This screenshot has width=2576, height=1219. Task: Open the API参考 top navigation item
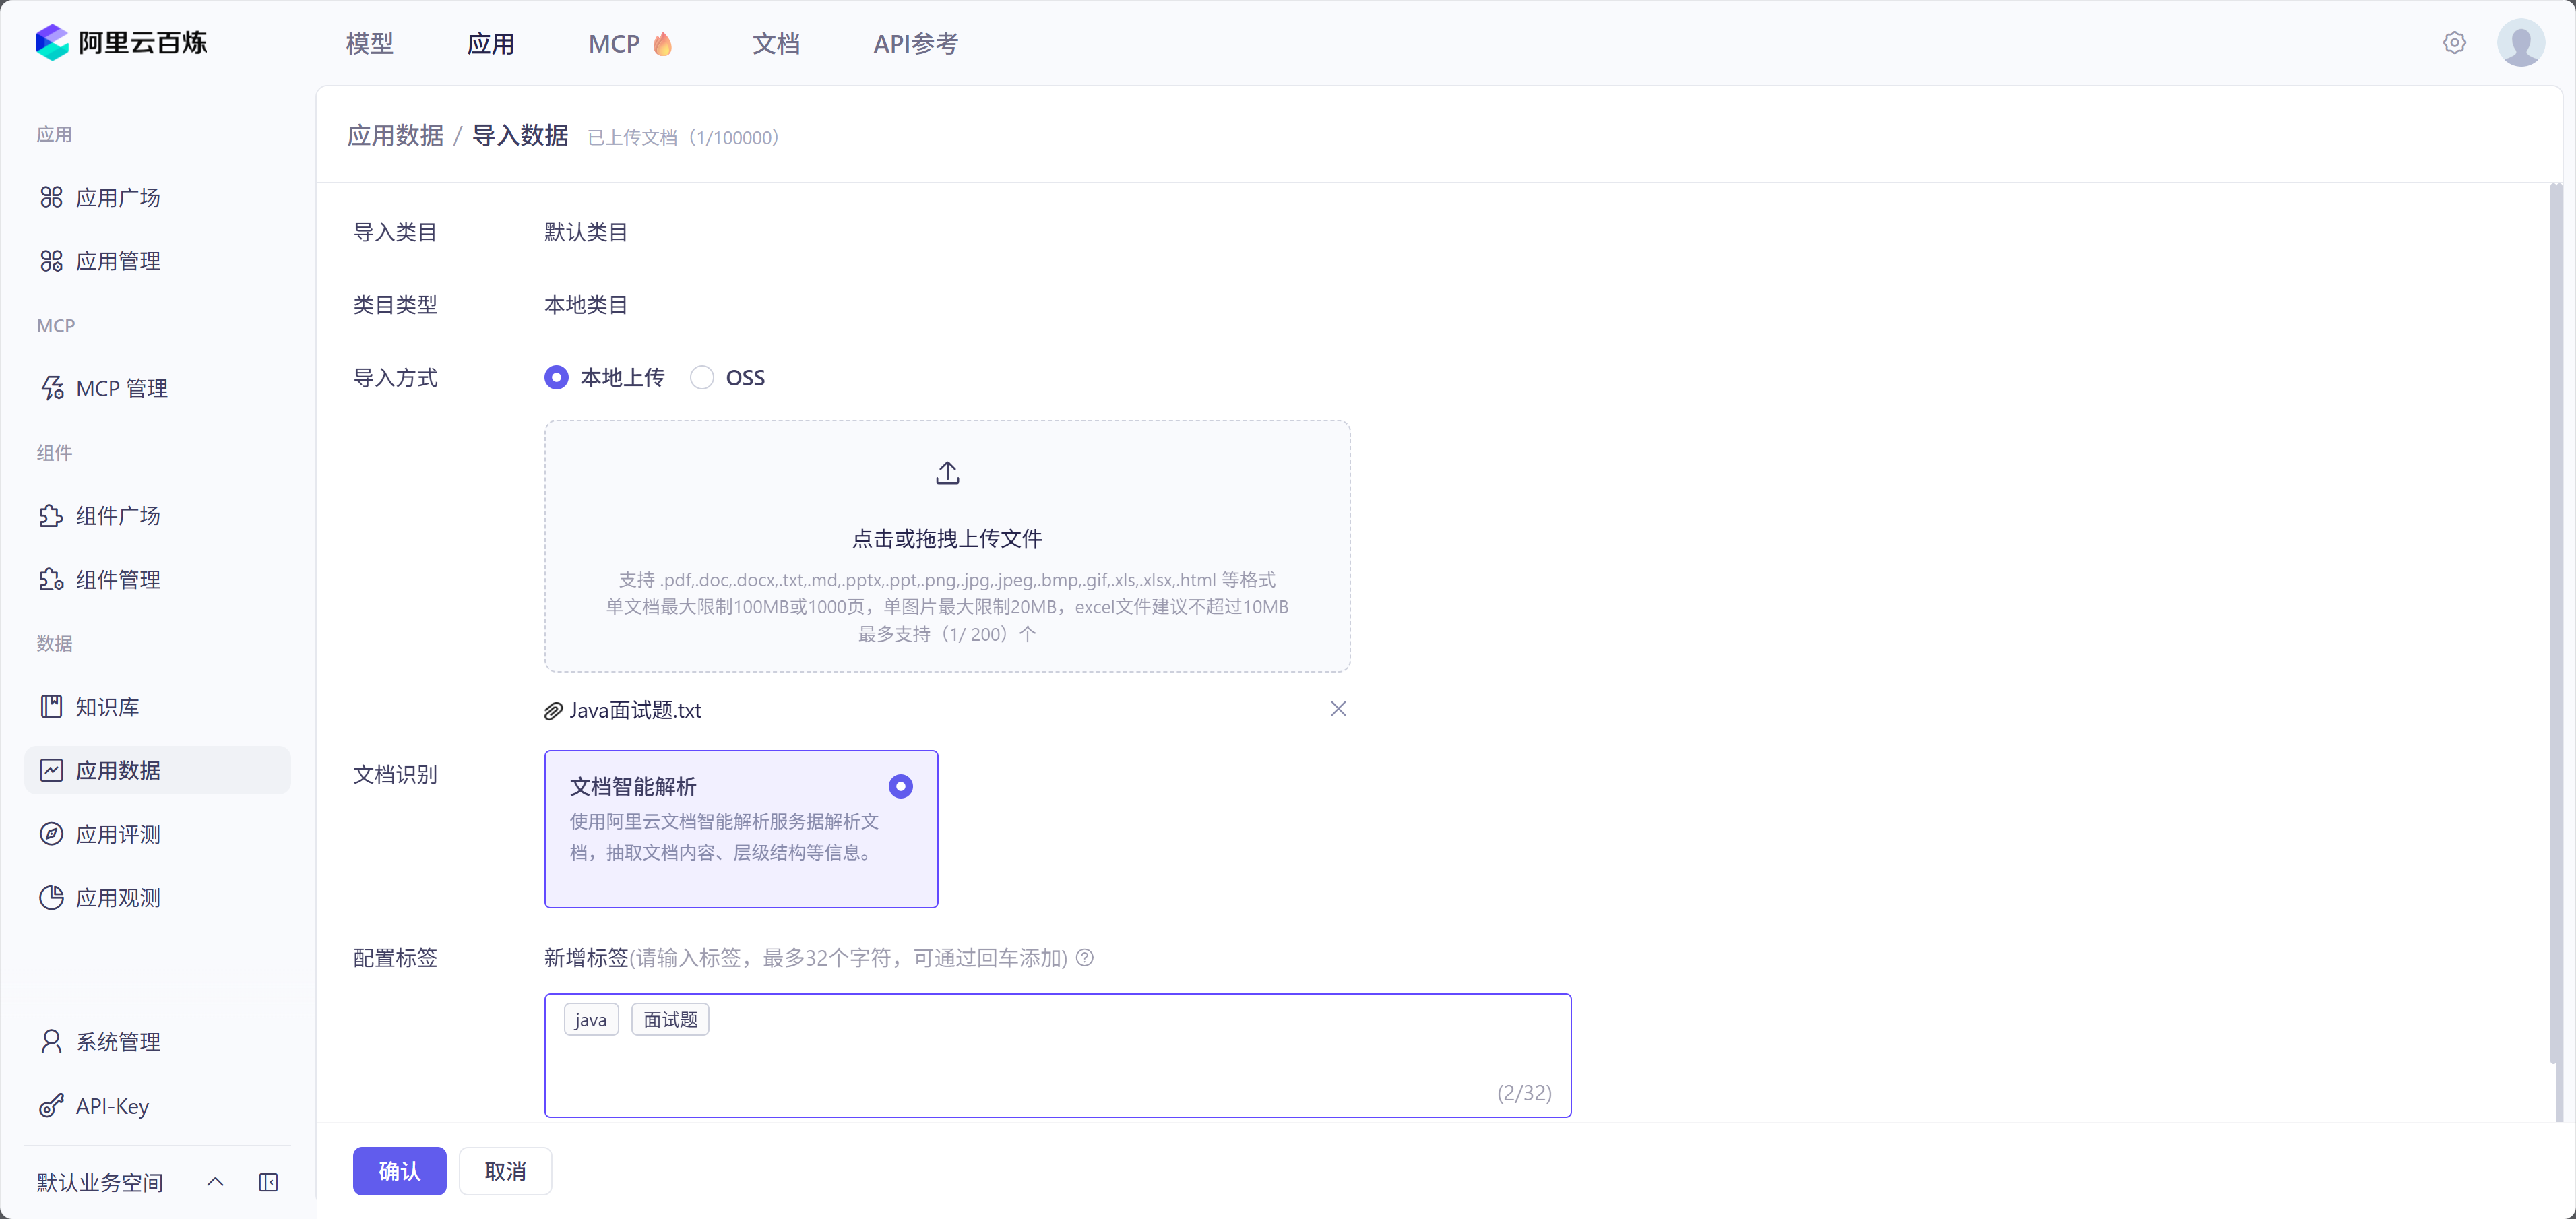pos(915,44)
